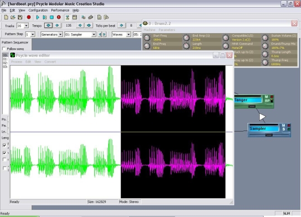Select previous machine with small left arrow
The height and width of the screenshot is (217, 301).
point(100,34)
